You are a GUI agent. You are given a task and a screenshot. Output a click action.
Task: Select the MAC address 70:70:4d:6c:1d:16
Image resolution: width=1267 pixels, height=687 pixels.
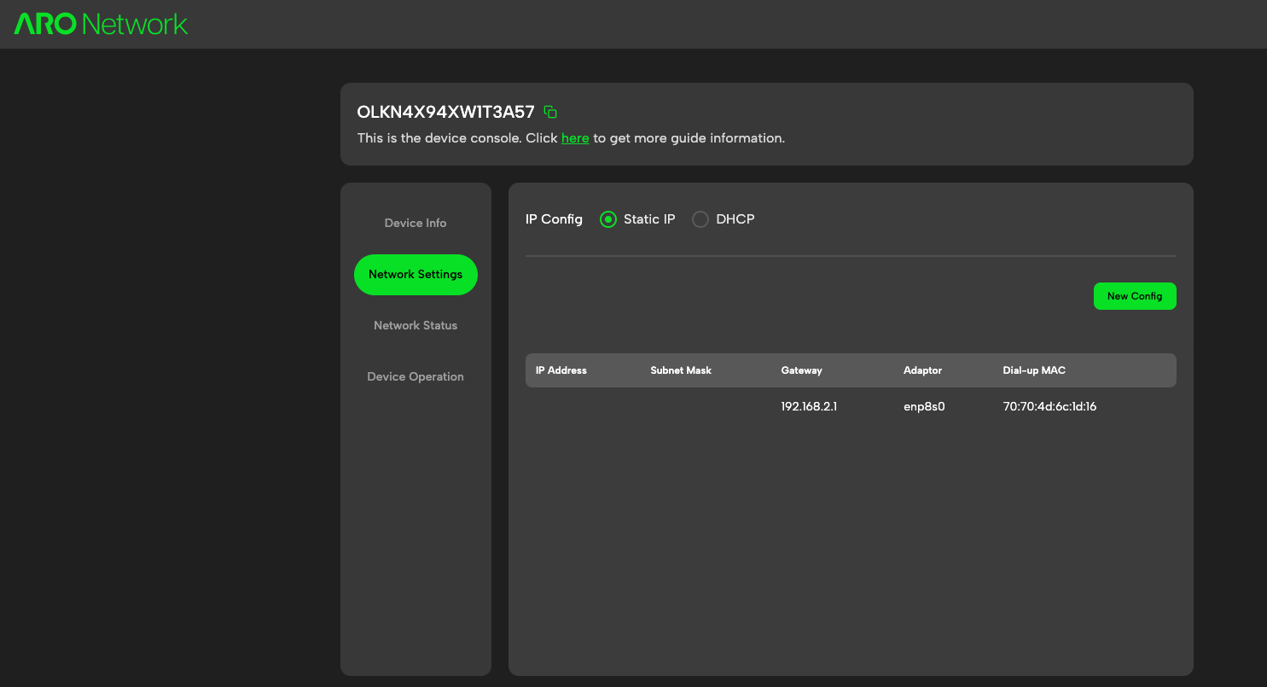(x=1049, y=406)
